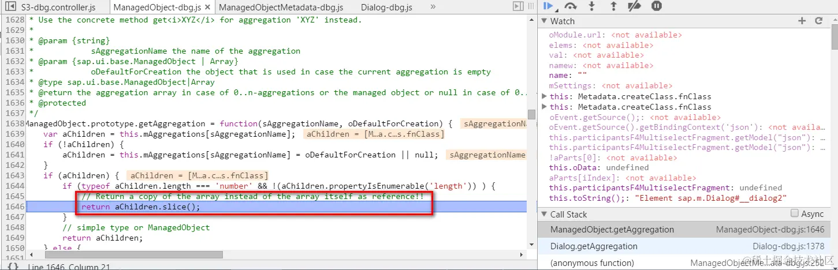Resume script execution with the play button
Viewport: 838px width, 270px height.
click(549, 6)
